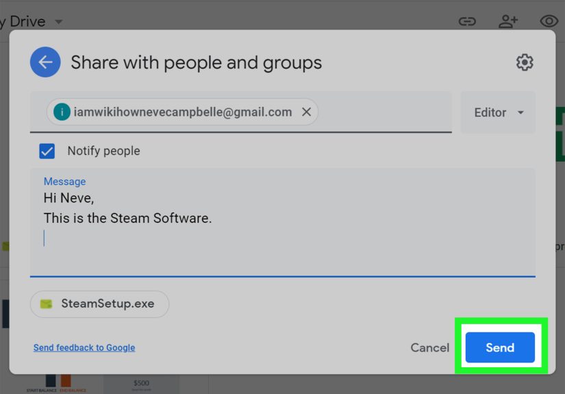This screenshot has height=394, width=565.
Task: Click the get link icon in Drive toolbar
Action: point(467,22)
